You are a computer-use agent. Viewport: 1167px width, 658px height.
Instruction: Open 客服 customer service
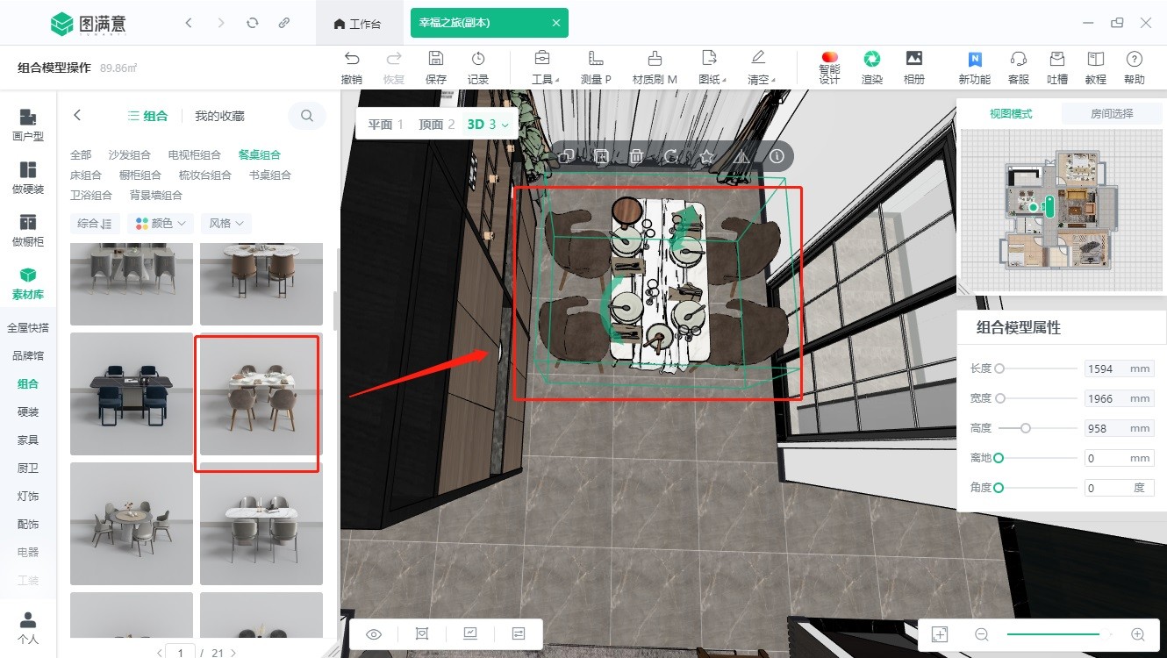click(1018, 59)
